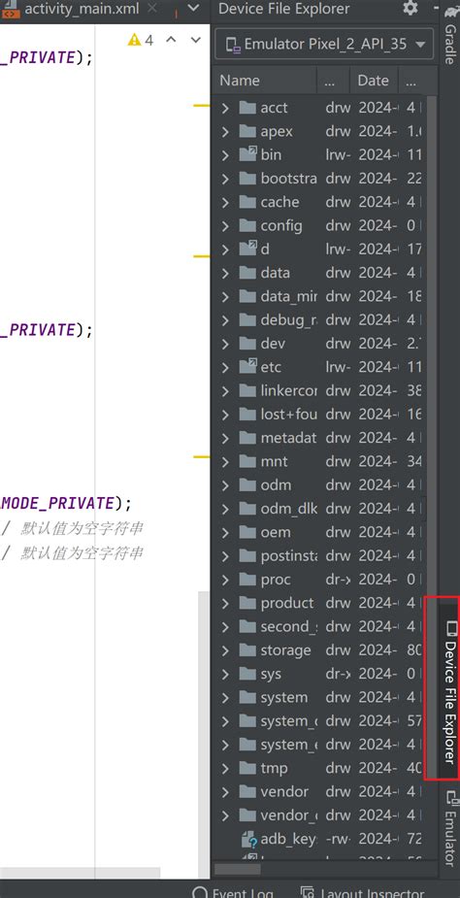Close the activity_main.xml tab

point(151,9)
